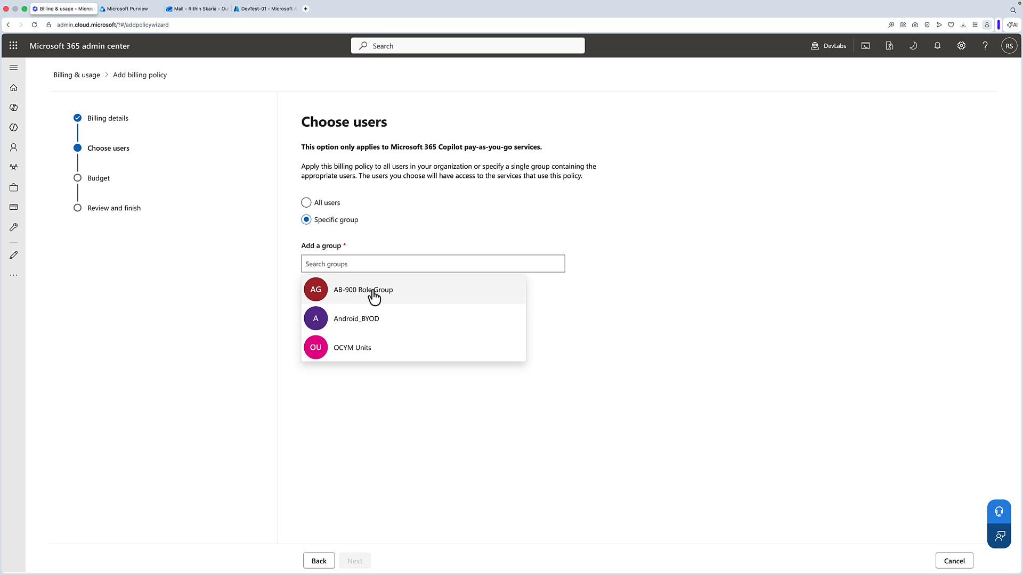Open a new browser tab
The image size is (1023, 575).
coord(306,9)
